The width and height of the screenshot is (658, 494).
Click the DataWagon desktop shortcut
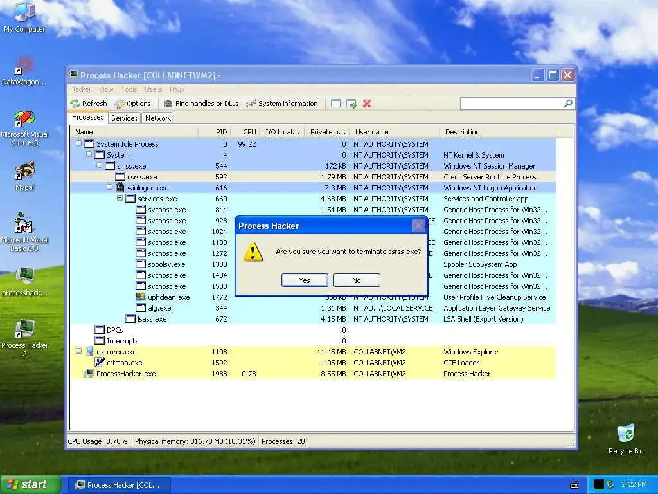coord(24,71)
